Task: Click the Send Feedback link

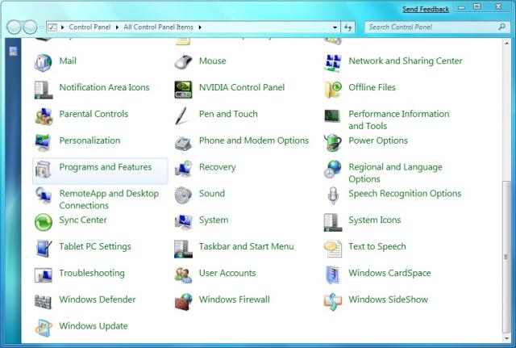Action: click(x=426, y=9)
